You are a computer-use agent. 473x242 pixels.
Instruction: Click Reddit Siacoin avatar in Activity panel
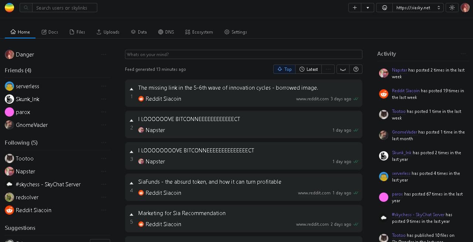[384, 94]
